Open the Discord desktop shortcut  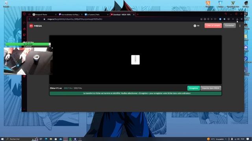click(x=246, y=48)
